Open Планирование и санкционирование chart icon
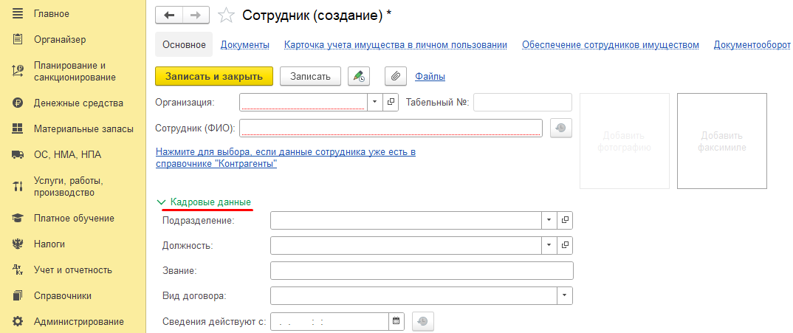The width and height of the screenshot is (793, 333). pos(18,72)
